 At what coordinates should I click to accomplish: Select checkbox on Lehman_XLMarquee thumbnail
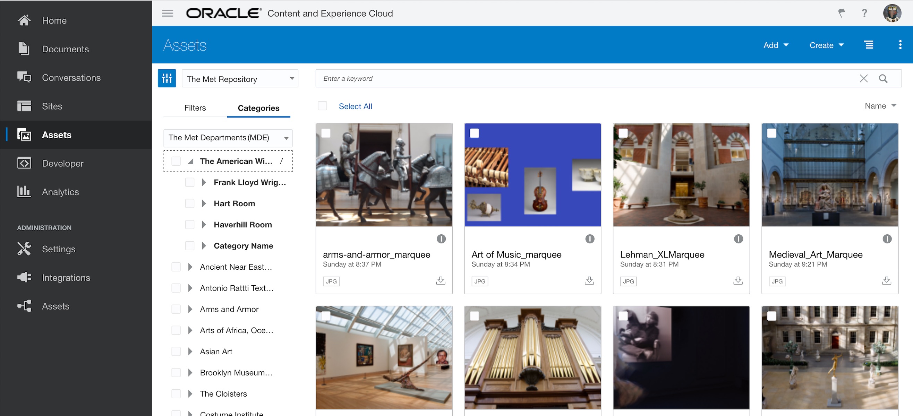pos(623,133)
